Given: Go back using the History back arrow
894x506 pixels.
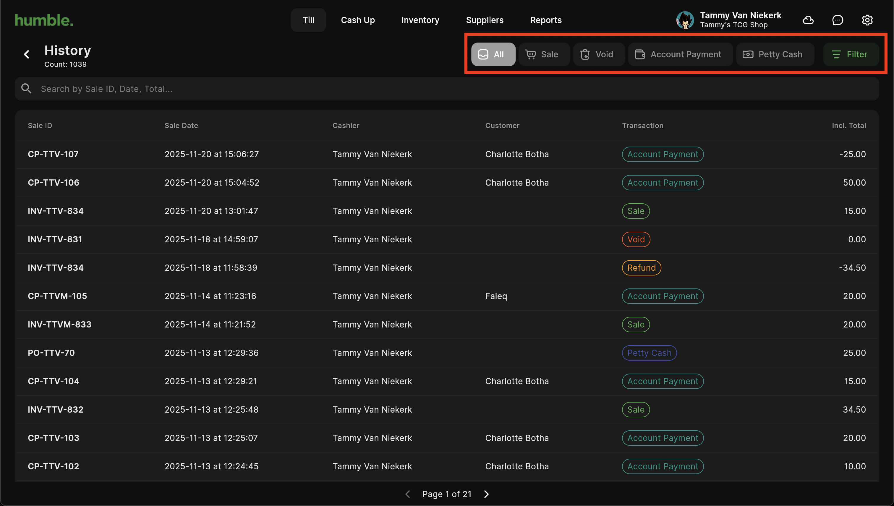Looking at the screenshot, I should click(26, 54).
